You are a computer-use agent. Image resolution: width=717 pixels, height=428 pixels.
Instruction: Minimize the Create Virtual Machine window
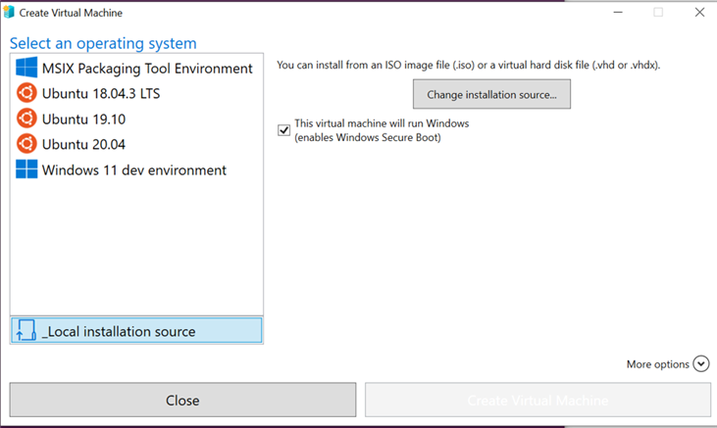(618, 13)
